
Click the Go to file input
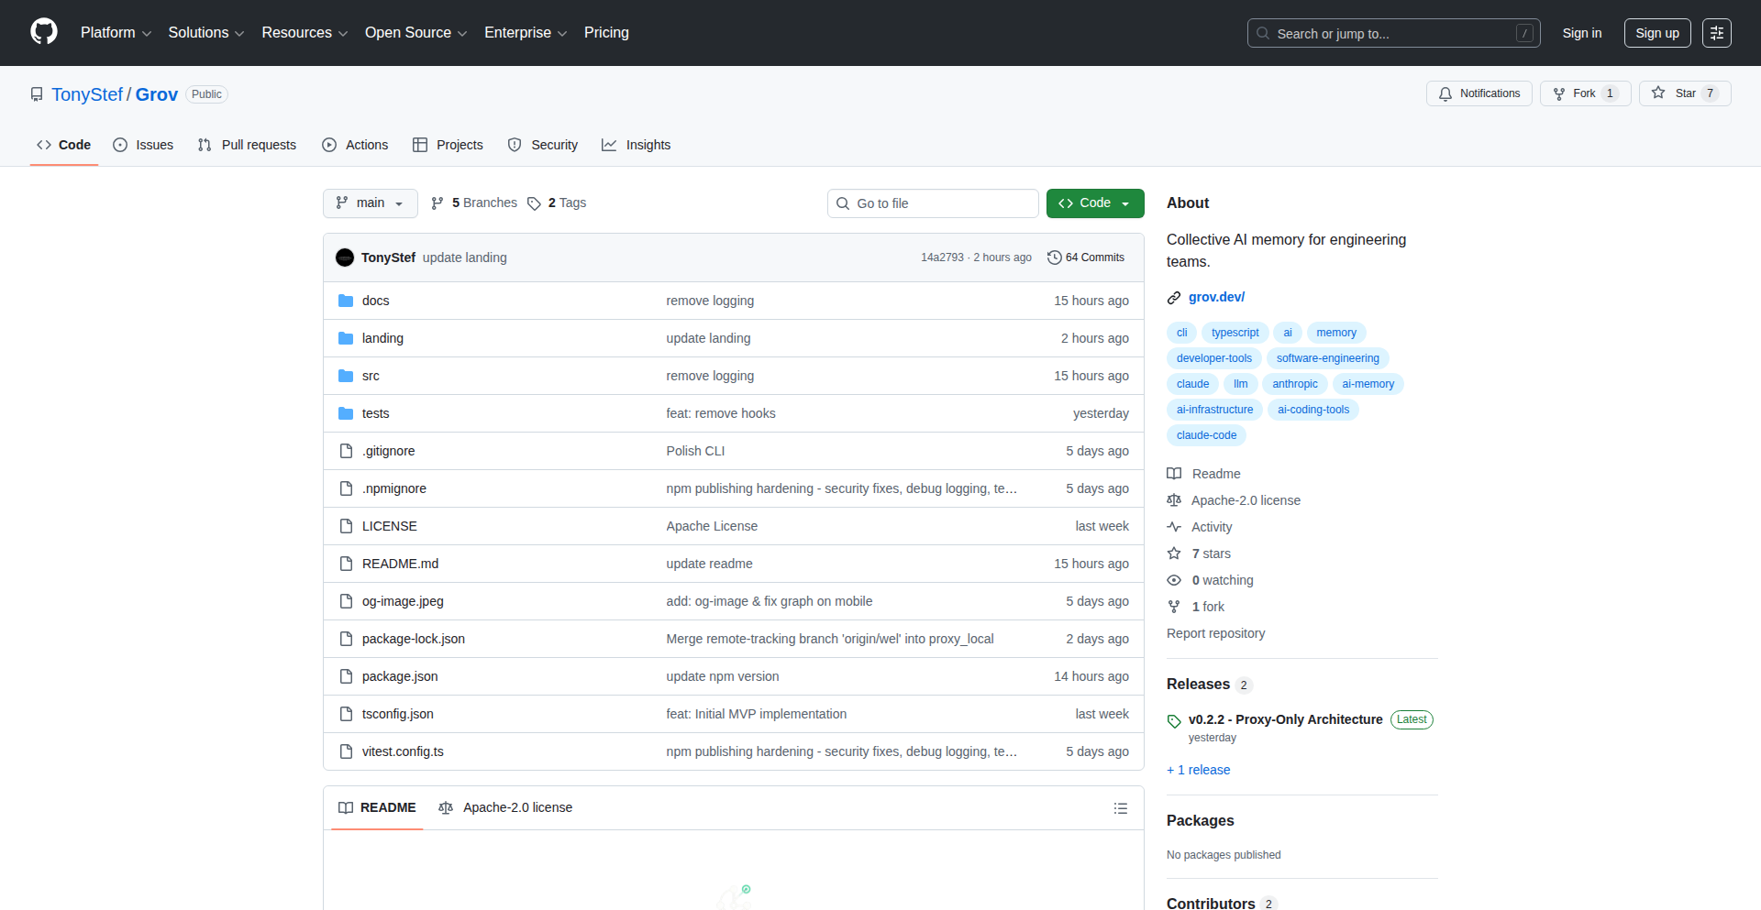(933, 203)
